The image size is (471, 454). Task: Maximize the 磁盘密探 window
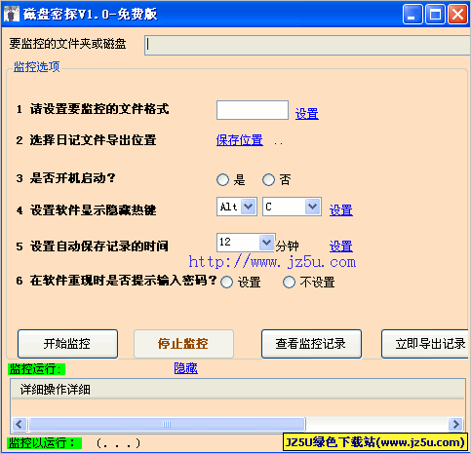pyautogui.click(x=435, y=15)
